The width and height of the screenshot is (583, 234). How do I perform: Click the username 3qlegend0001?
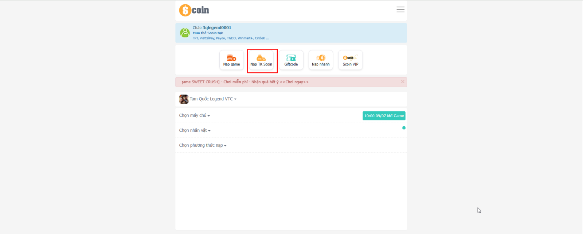[x=217, y=28]
